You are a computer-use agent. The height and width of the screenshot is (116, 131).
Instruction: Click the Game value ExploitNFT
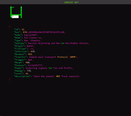pos(31,35)
